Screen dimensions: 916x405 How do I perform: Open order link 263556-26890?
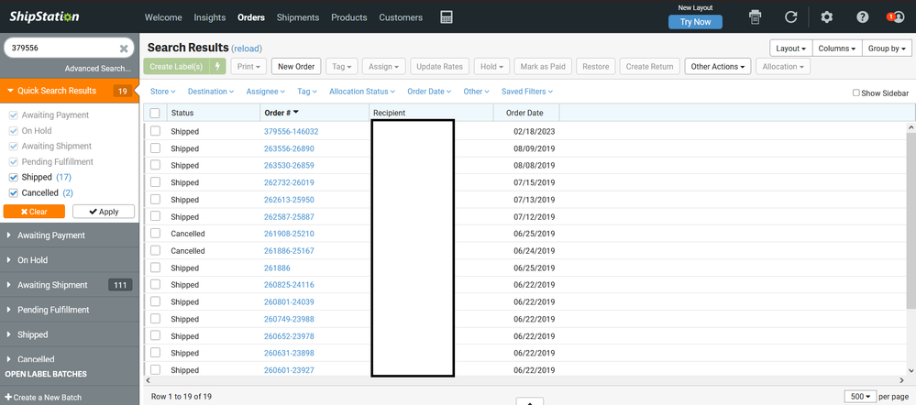[x=289, y=148]
